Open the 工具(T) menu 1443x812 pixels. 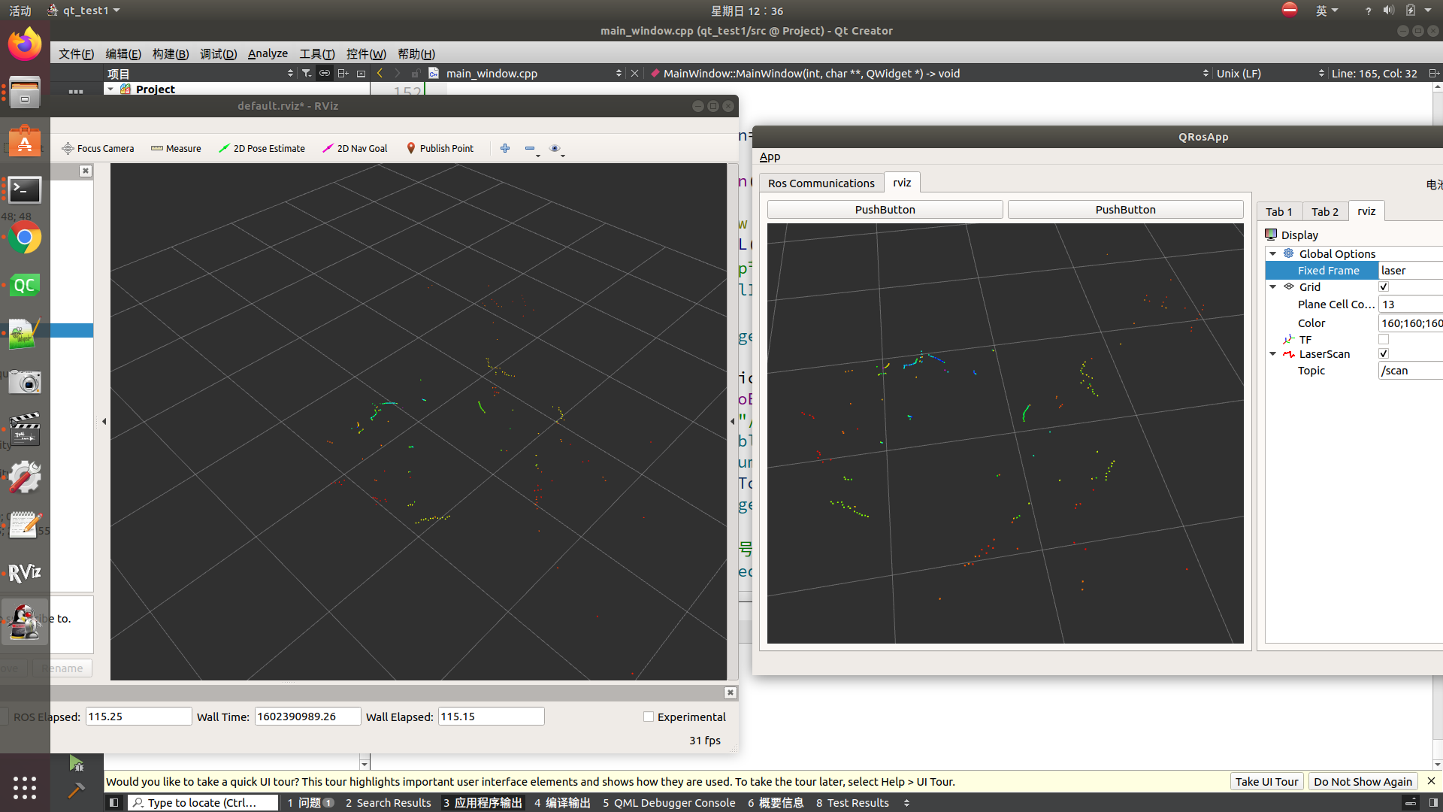point(316,53)
